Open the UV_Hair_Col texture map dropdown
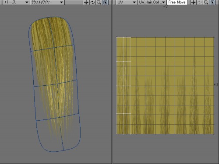 pyautogui.click(x=152, y=2)
